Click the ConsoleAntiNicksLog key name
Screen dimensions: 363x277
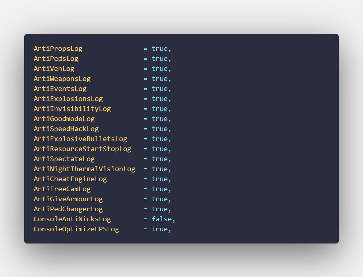coord(72,219)
